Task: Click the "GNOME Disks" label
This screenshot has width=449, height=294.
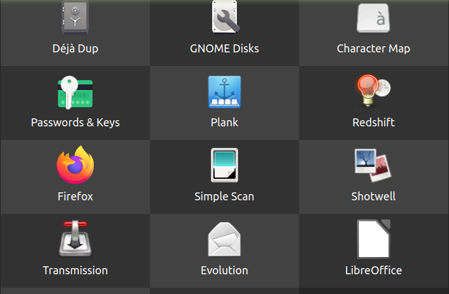Action: [x=224, y=48]
